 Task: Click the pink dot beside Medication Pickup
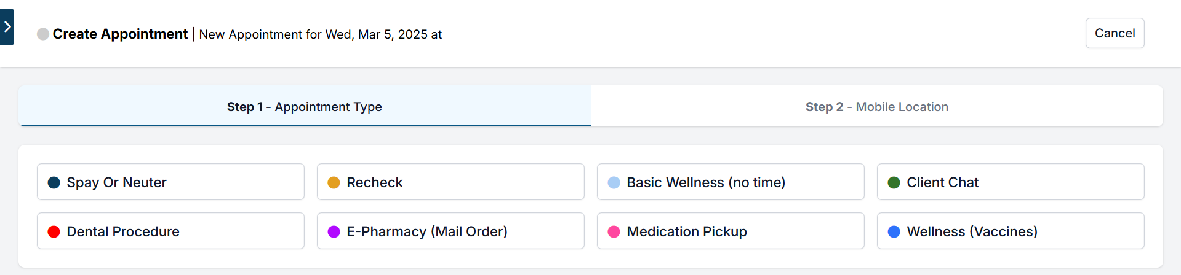click(614, 231)
